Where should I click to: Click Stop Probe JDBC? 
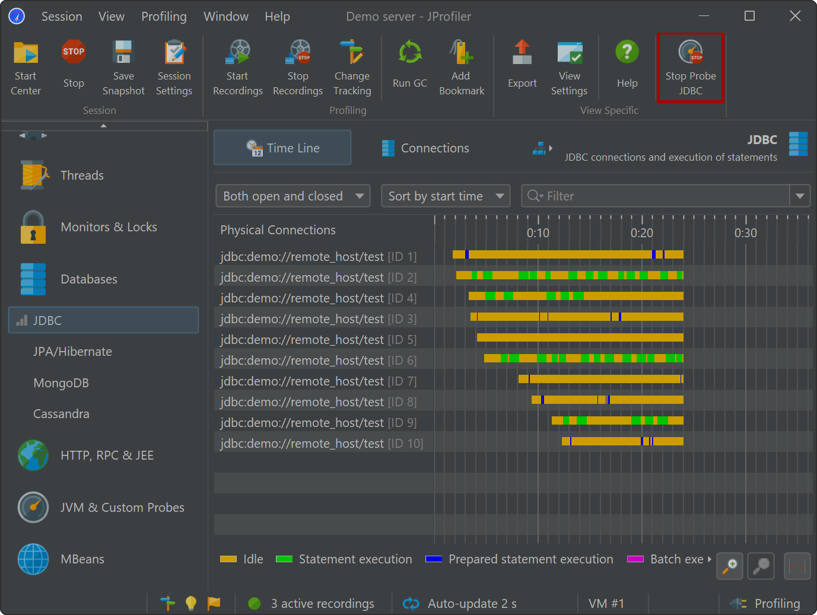point(691,68)
